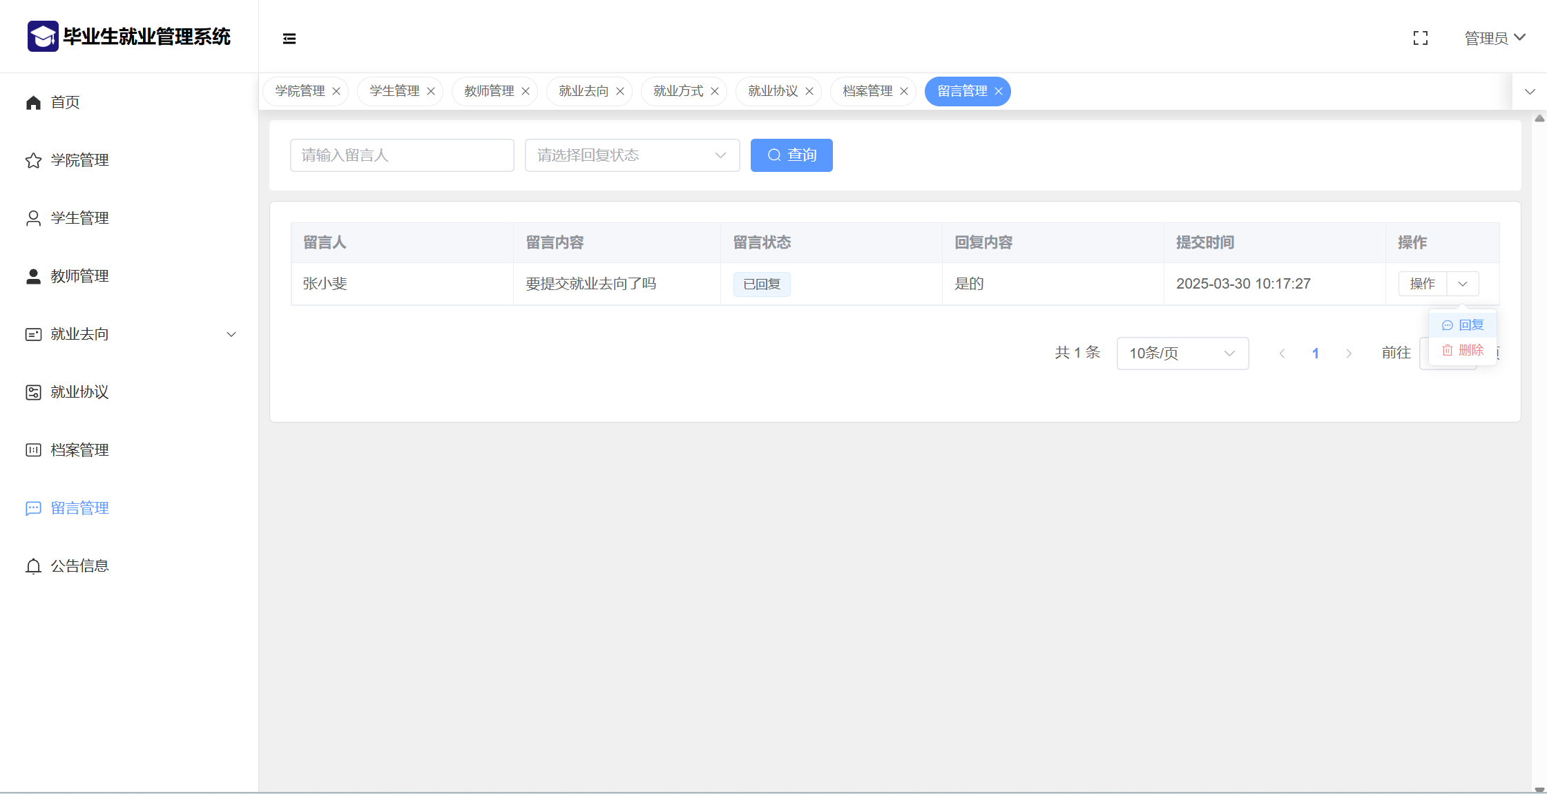1547x794 pixels.
Task: Close the active 留言管理 tab
Action: pos(999,91)
